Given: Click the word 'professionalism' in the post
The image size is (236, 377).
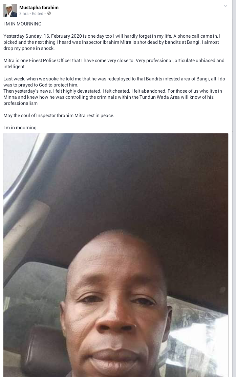Looking at the screenshot, I should point(20,103).
